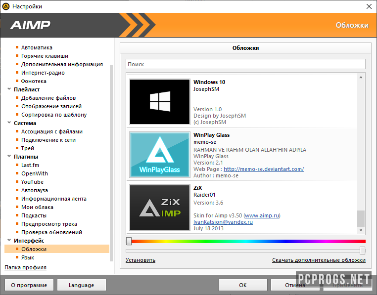The image size is (377, 295).
Task: Open Сортировка по шаблону settings
Action: coord(54,115)
